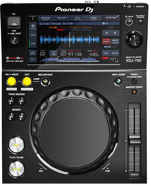Viewport: 151px width, 186px height.
Task: Tap the right arrow cue/loop call button
Action: pos(115,33)
